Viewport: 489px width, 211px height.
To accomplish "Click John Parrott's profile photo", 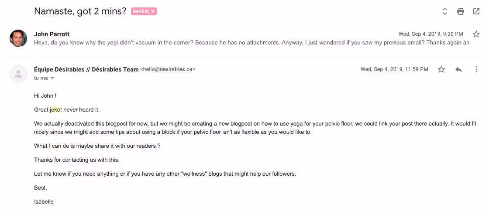I will pyautogui.click(x=18, y=38).
